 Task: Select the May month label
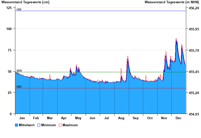click(78, 118)
